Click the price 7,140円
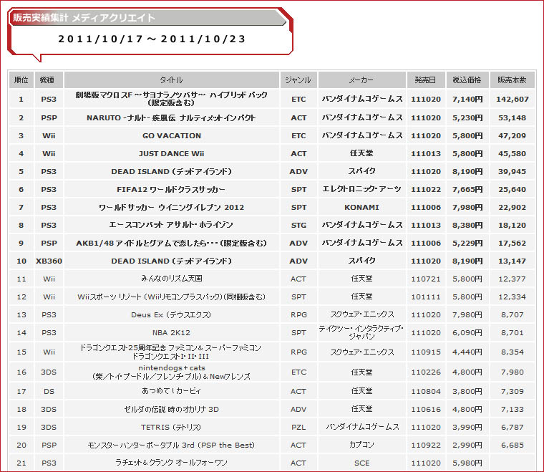This screenshot has width=544, height=472. 467,100
